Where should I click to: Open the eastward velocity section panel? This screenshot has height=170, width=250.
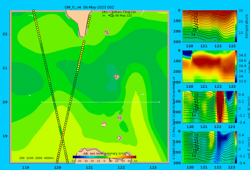pyautogui.click(x=208, y=147)
